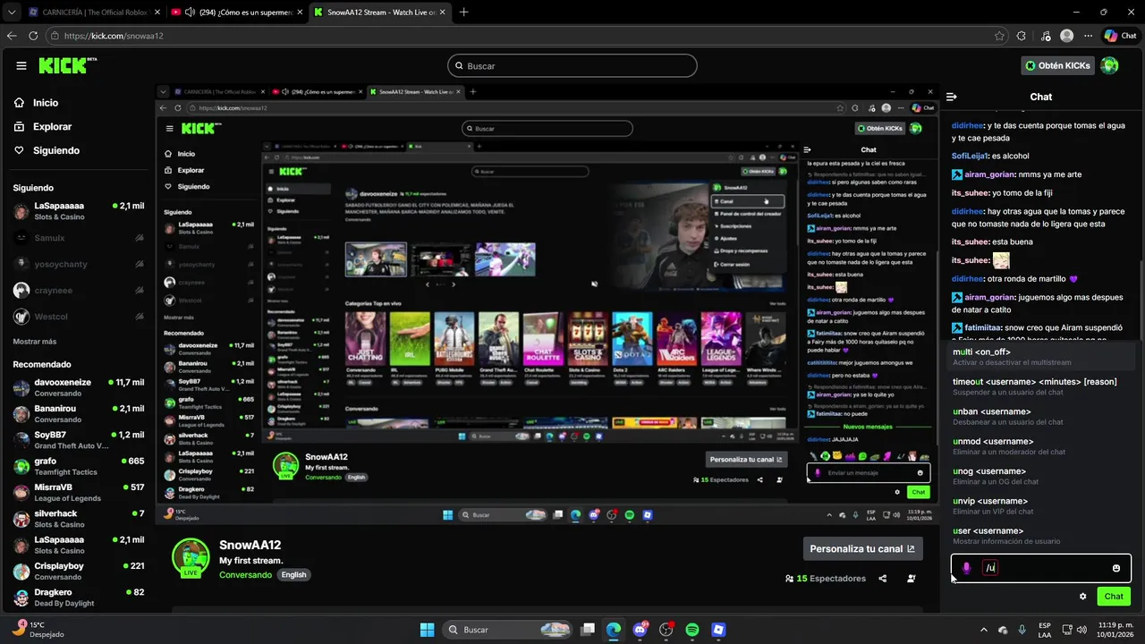Click the chat message input field

[x=1042, y=568]
